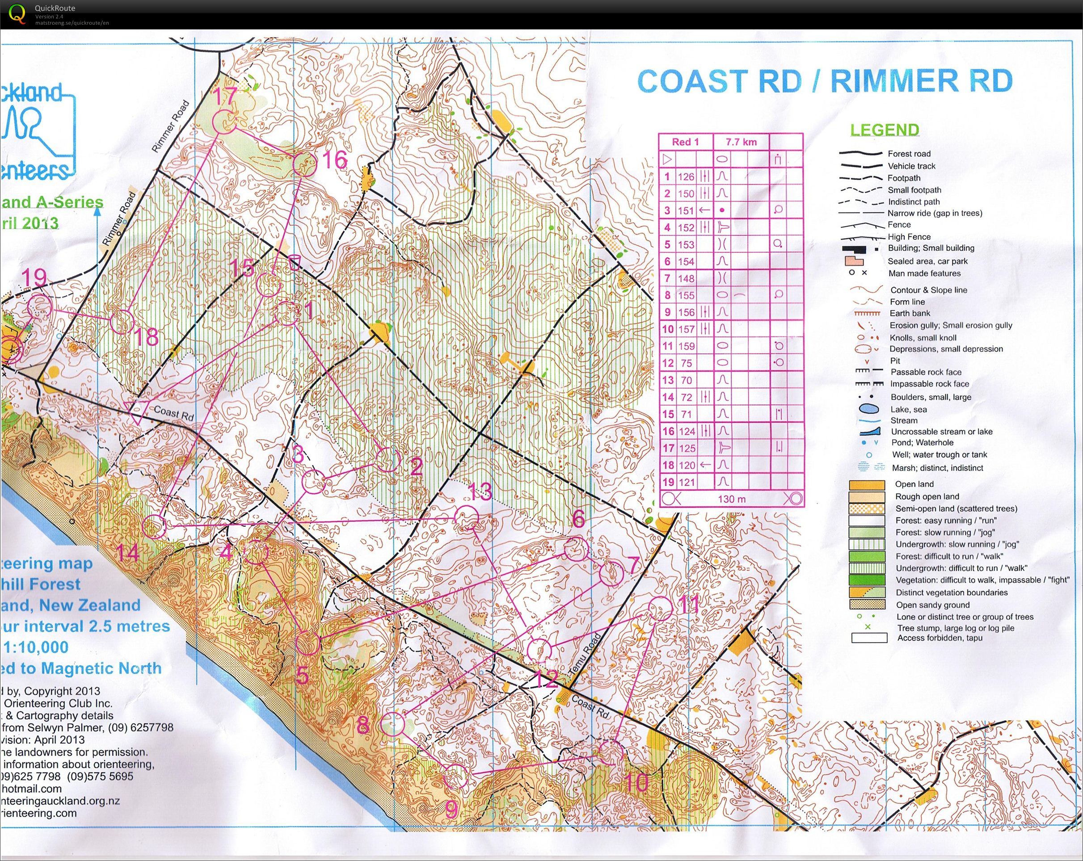The height and width of the screenshot is (861, 1083).
Task: Select control circle 13 on the map
Action: click(x=467, y=518)
